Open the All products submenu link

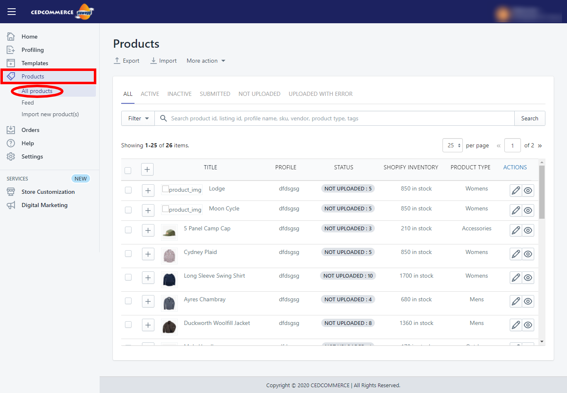point(37,91)
